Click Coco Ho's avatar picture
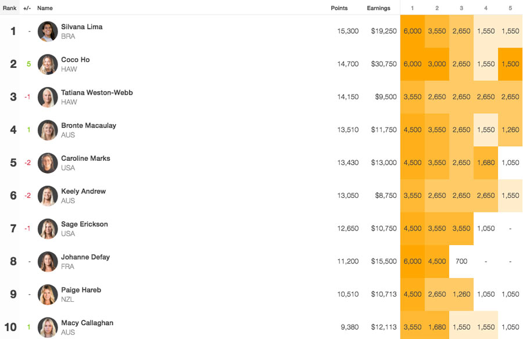This screenshot has height=339, width=523. point(48,64)
